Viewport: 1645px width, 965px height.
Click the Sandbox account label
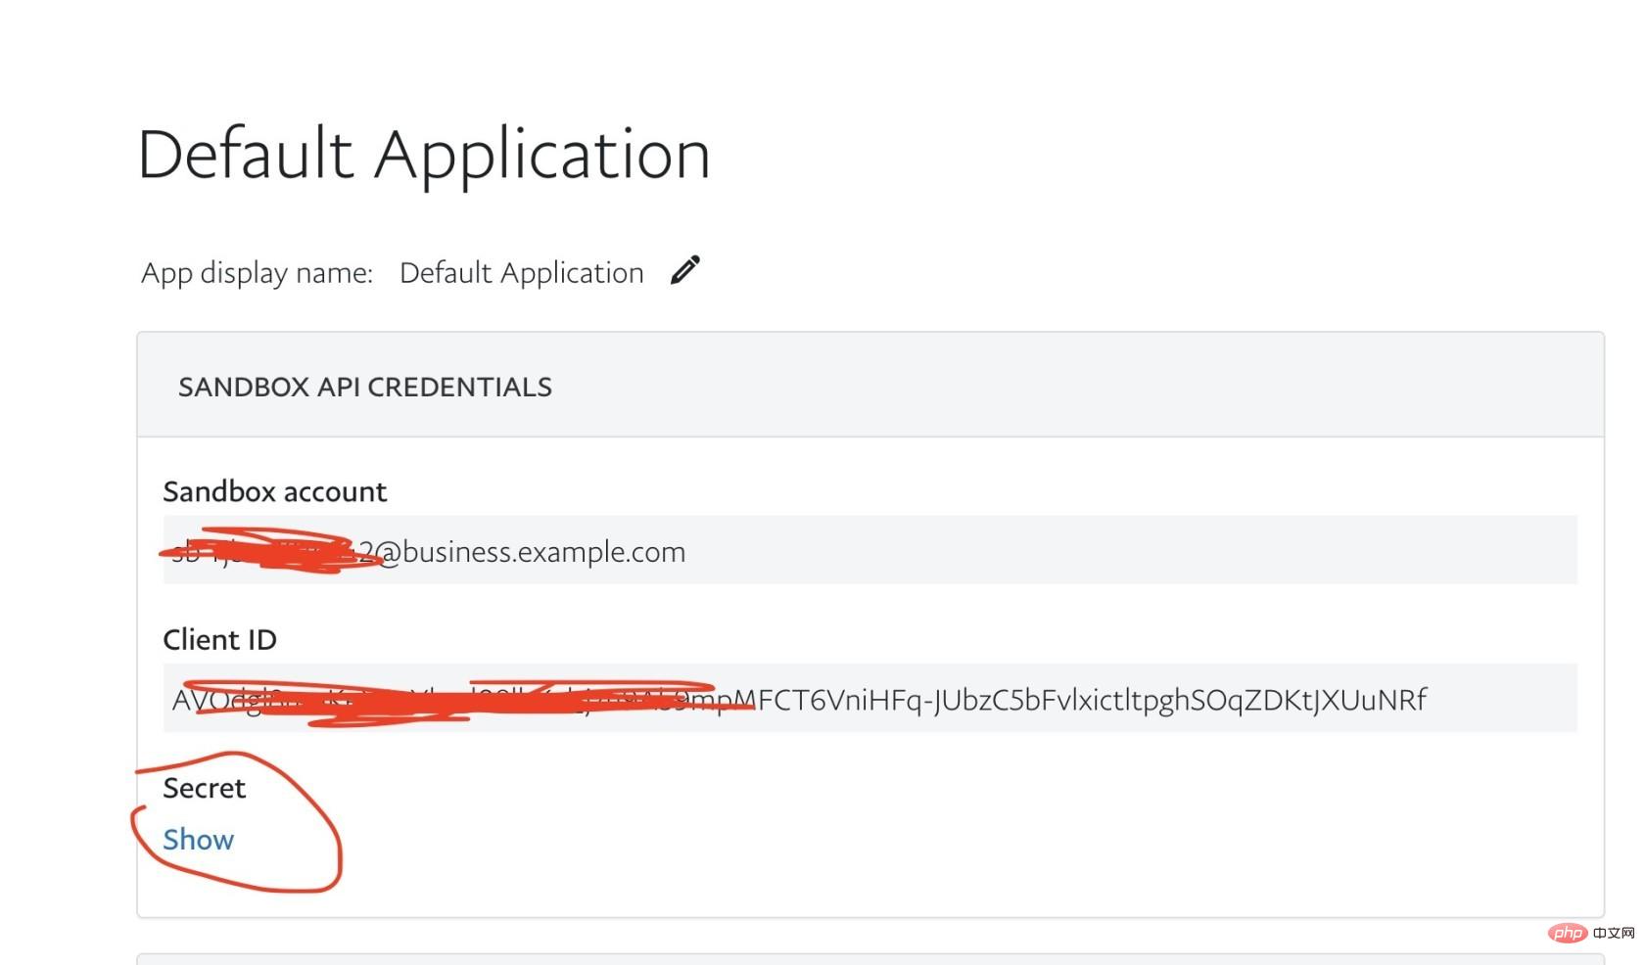[275, 491]
